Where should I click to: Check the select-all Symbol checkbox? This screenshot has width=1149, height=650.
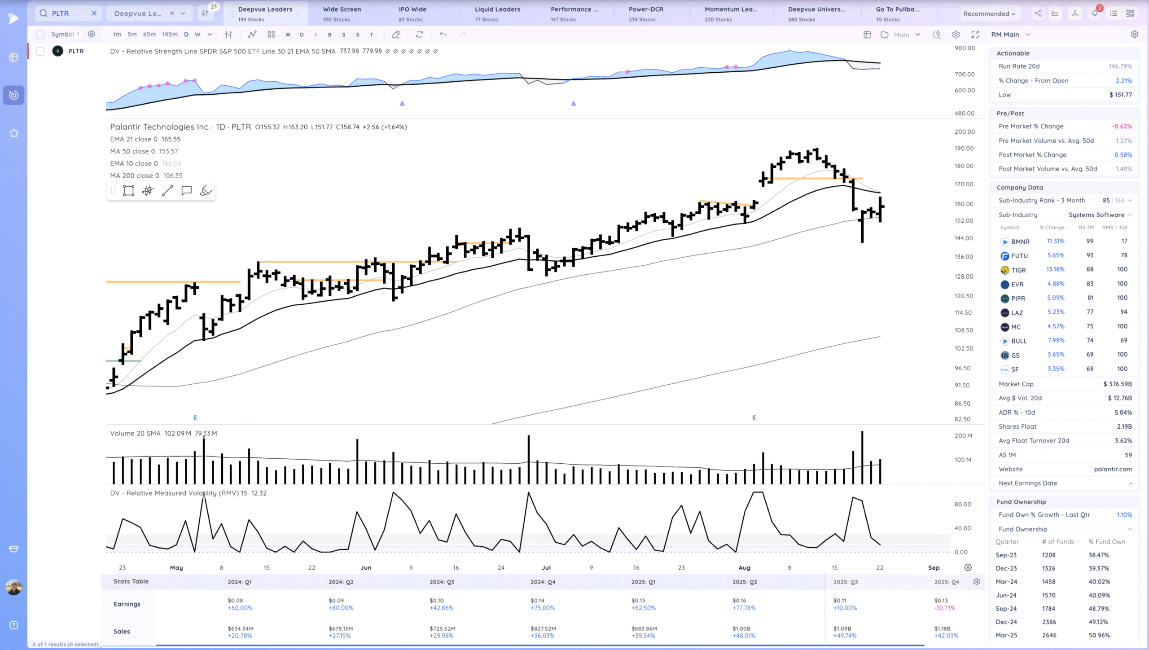pyautogui.click(x=40, y=35)
